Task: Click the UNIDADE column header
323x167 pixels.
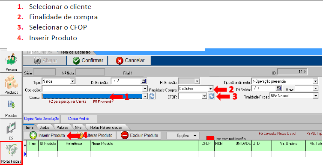Action: click(243, 146)
